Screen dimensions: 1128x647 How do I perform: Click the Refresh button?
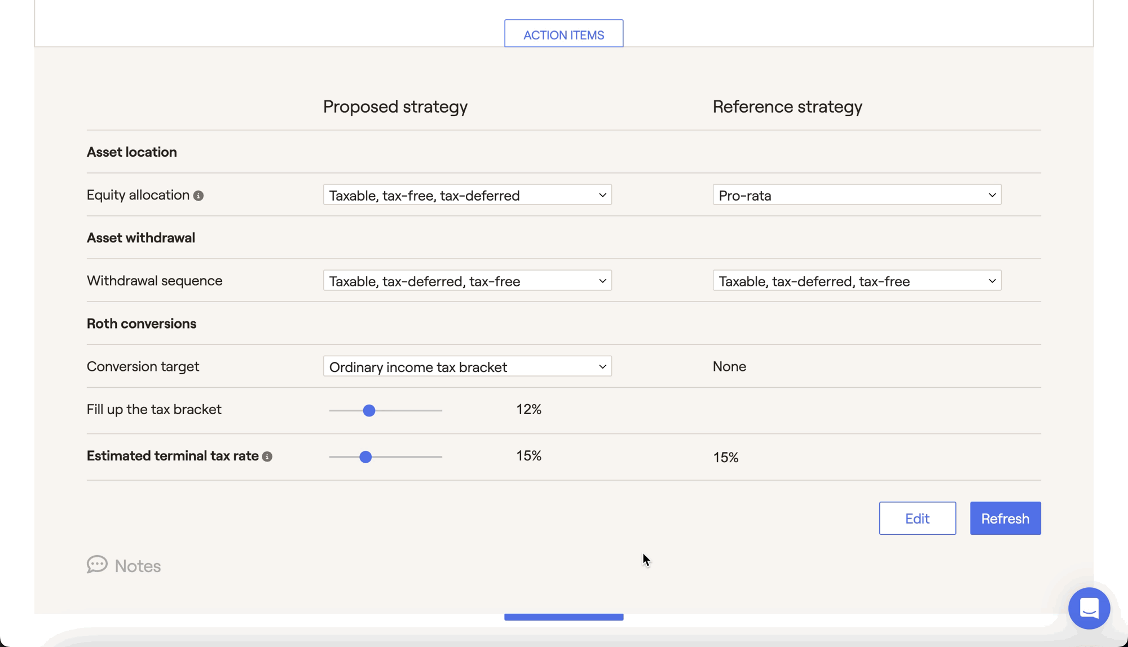[1005, 518]
